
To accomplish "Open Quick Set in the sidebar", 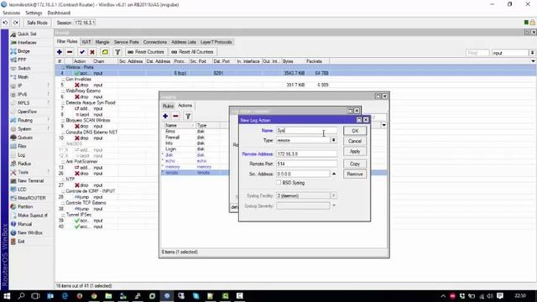I will coord(27,34).
